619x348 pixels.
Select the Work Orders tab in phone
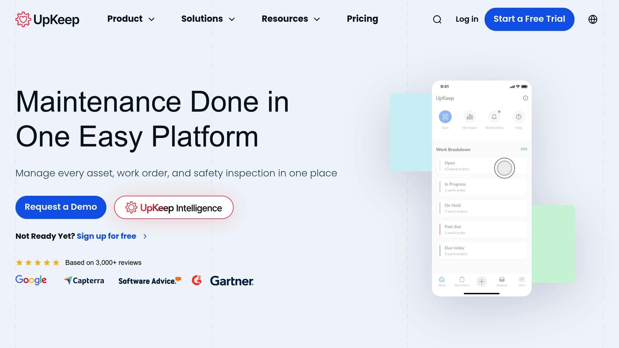[462, 281]
